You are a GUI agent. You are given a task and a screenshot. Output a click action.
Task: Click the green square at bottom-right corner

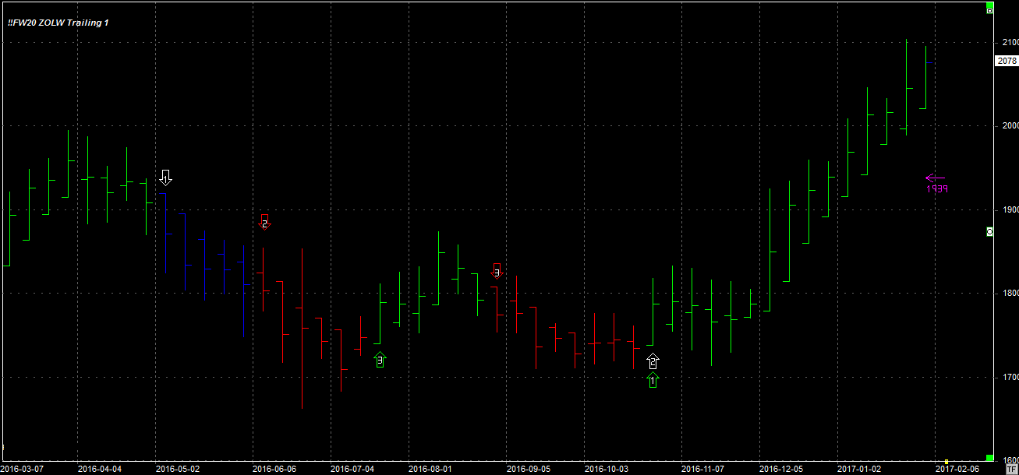coord(989,458)
